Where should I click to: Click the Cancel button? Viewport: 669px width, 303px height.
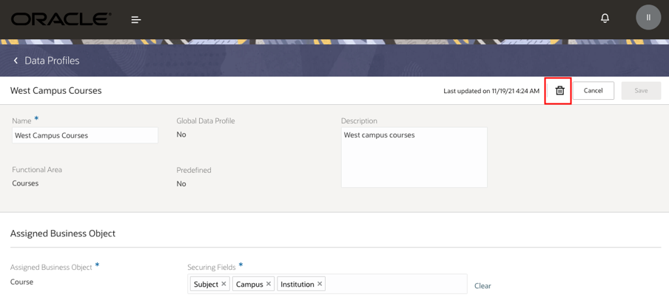click(x=593, y=91)
